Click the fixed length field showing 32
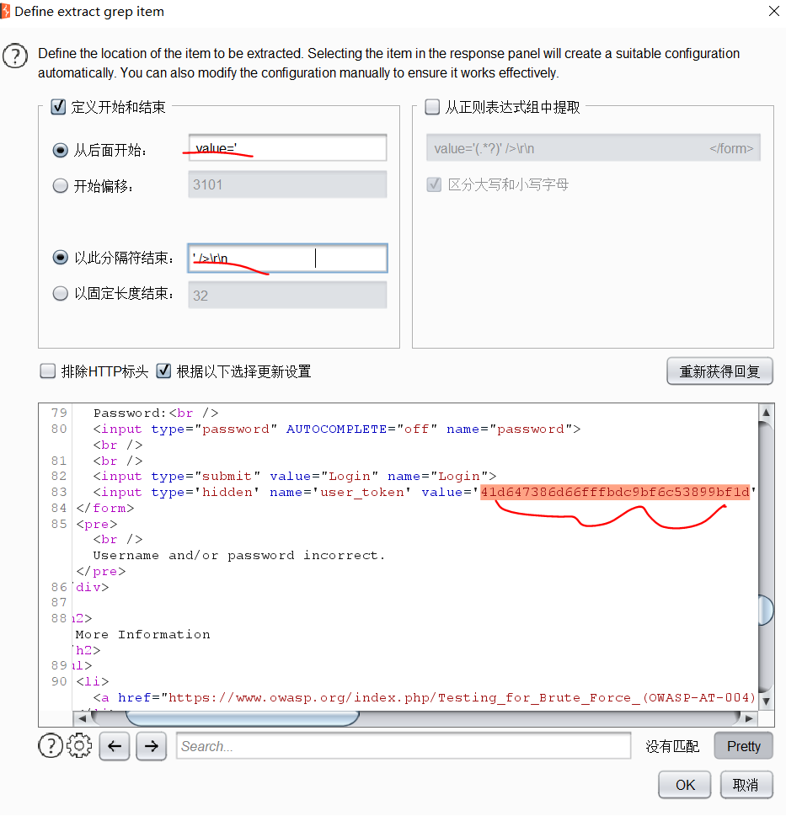The width and height of the screenshot is (786, 816). click(287, 295)
